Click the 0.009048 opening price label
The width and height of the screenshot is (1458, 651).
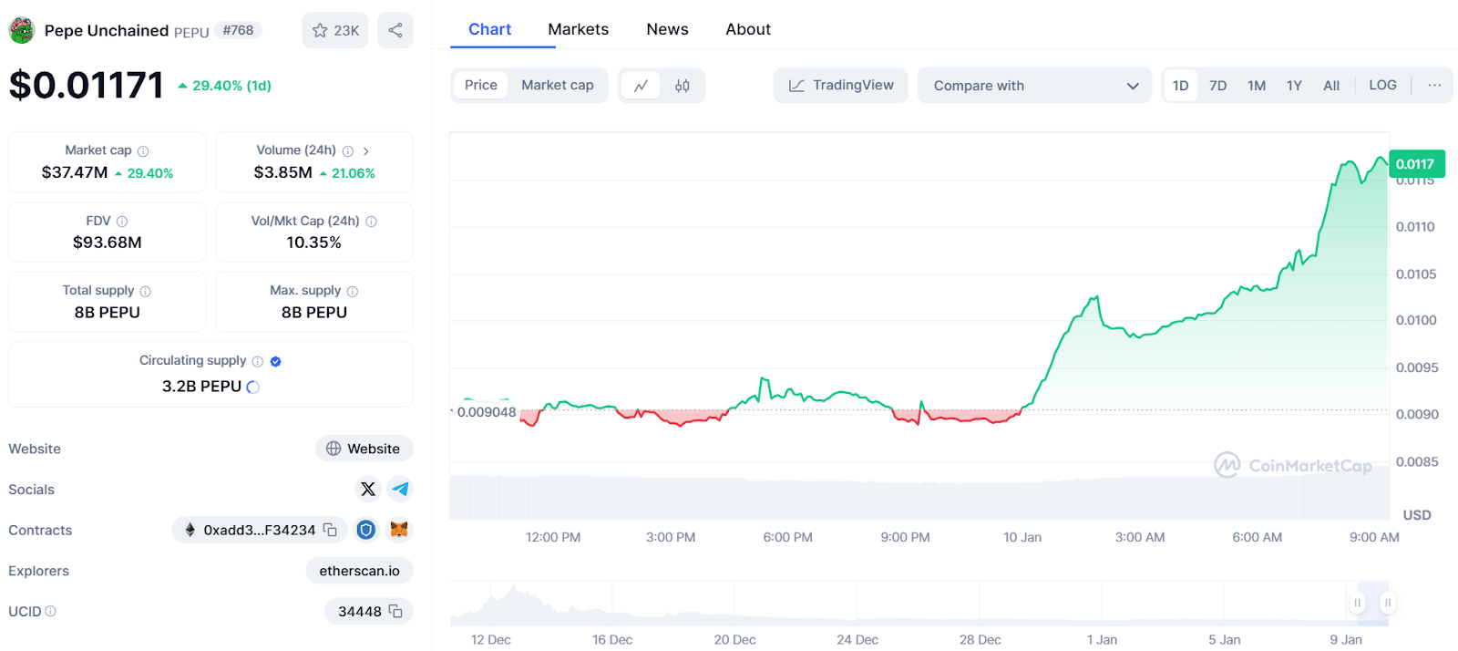(x=487, y=412)
